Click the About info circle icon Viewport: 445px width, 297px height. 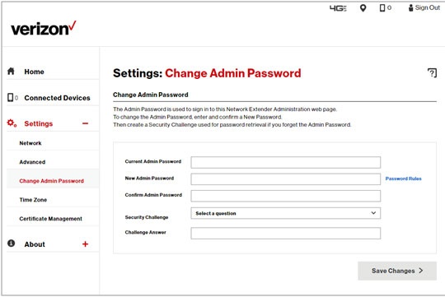pos(11,244)
